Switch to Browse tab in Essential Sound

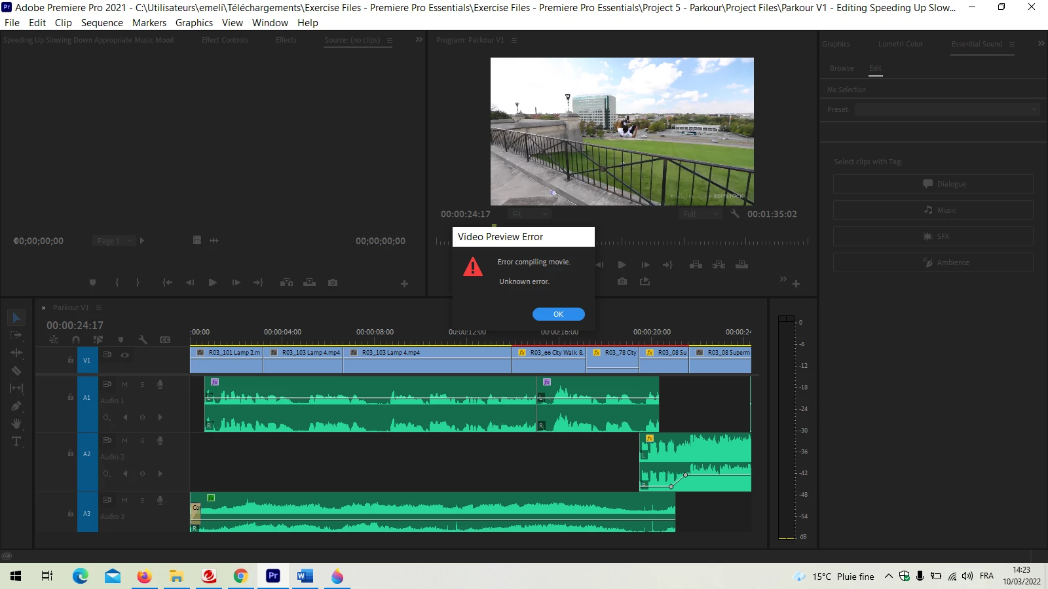[842, 68]
